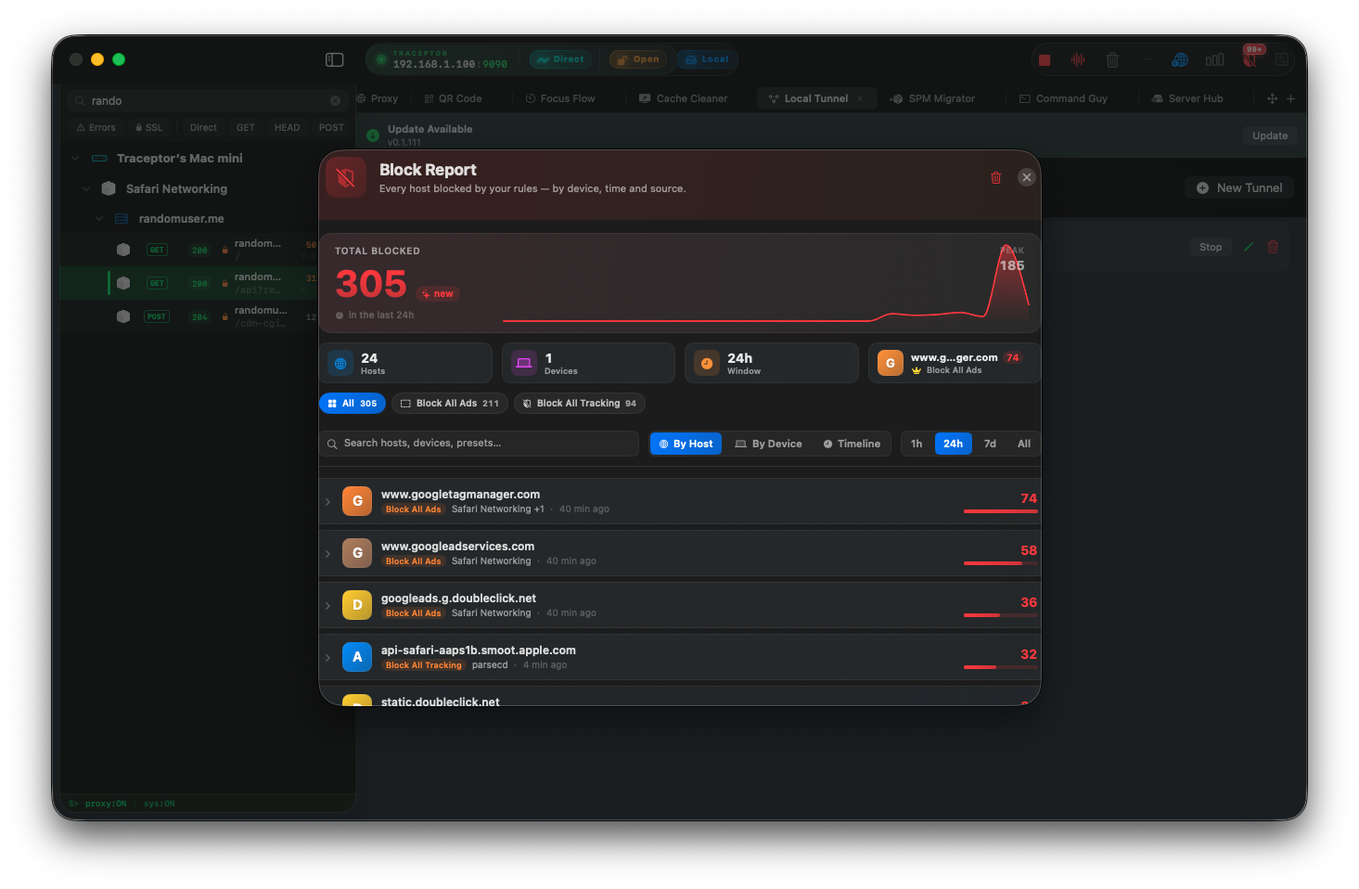Click the D icon of googleads.g.doubleclick.net
This screenshot has height=889, width=1359.
(x=357, y=605)
